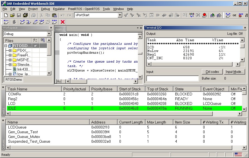Screen dimensions: 249x158
Task: Open the xPortStart find dropdown
Action: 120,15
